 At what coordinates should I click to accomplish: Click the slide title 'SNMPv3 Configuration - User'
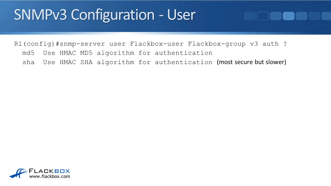point(105,15)
